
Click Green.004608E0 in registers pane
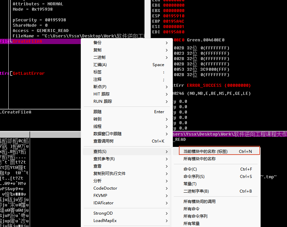(206, 40)
